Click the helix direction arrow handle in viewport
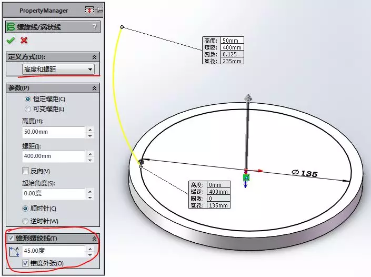 click(x=248, y=98)
